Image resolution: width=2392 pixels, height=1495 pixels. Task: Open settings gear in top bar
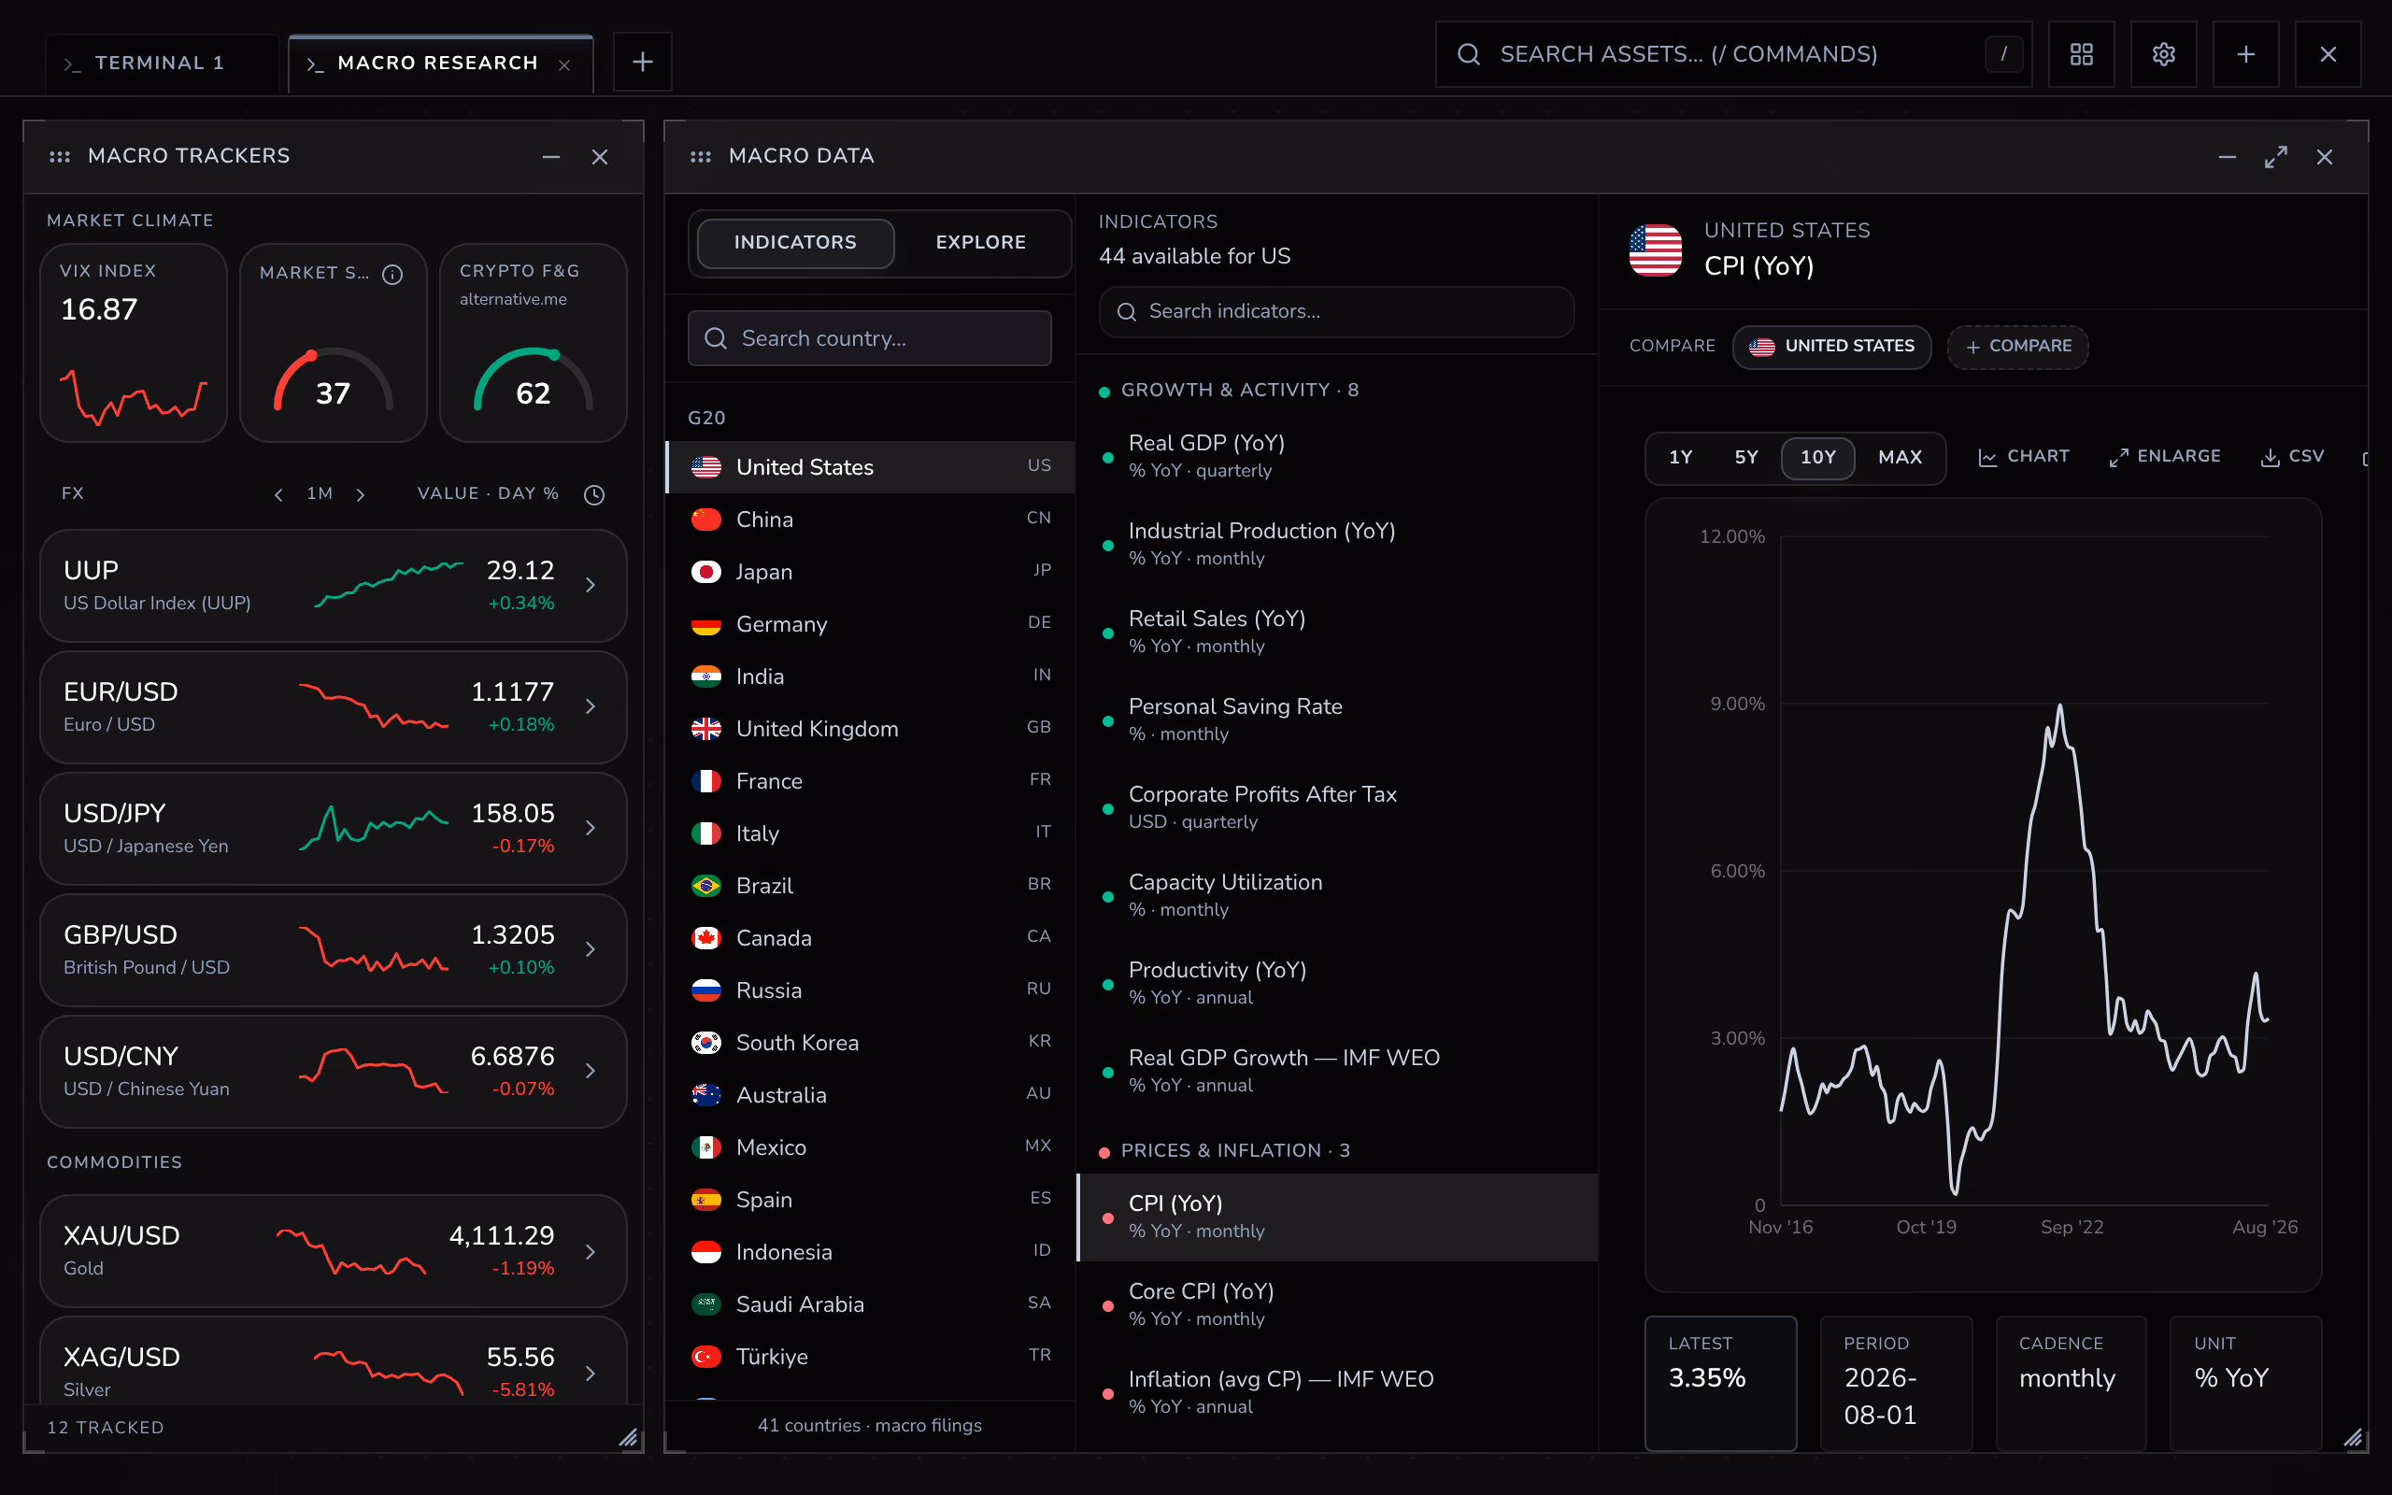click(x=2163, y=54)
